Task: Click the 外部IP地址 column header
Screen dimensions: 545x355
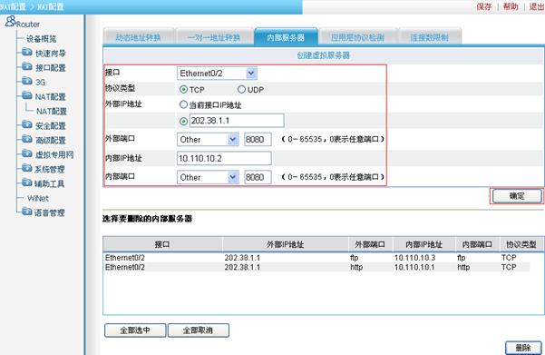Action: (x=286, y=244)
